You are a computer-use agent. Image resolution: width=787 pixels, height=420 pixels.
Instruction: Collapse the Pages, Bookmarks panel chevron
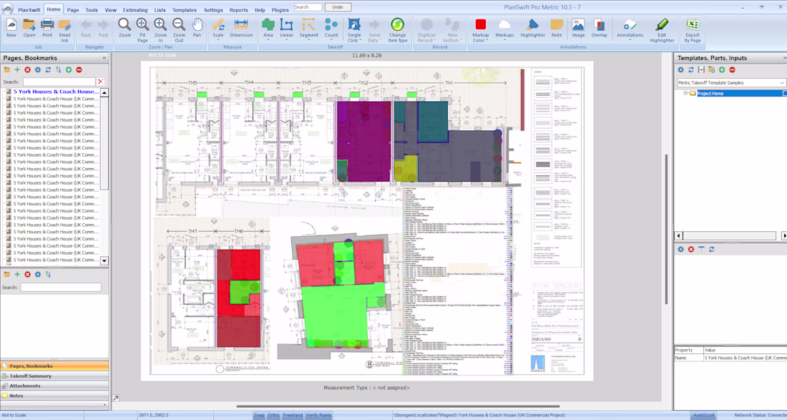pos(104,58)
